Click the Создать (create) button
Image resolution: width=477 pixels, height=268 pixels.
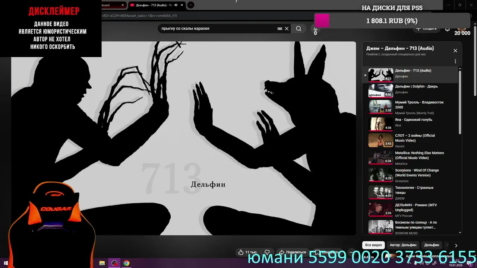click(x=426, y=29)
